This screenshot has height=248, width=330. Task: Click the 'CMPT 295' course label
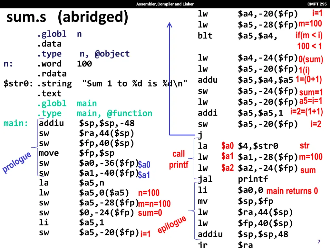317,4
